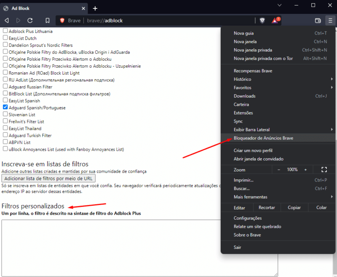Screen dimensions: 337x277
Task: Expand Exibir Barra Lateral submenu
Action: pos(278,130)
